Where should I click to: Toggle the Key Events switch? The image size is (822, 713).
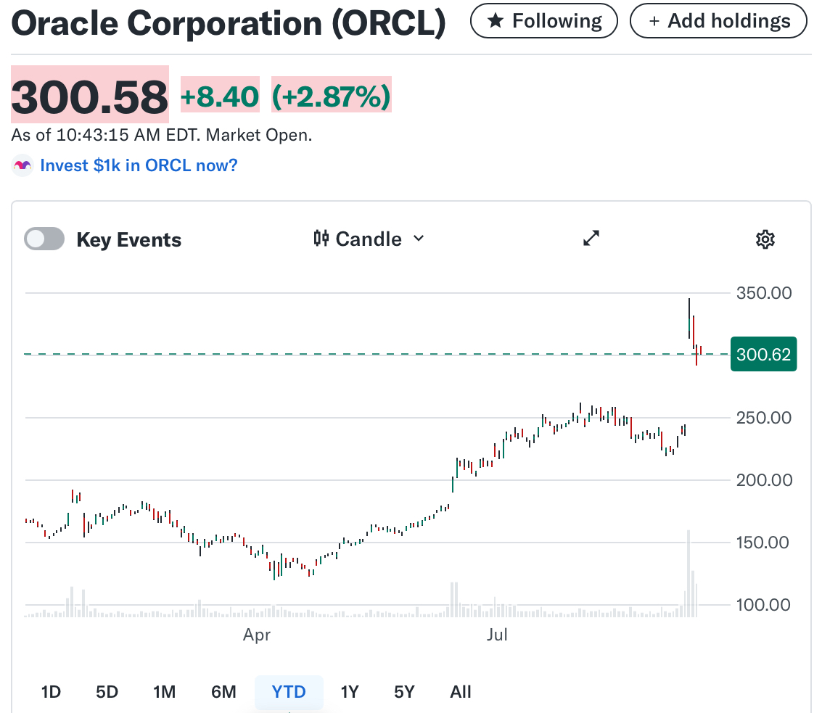point(44,239)
